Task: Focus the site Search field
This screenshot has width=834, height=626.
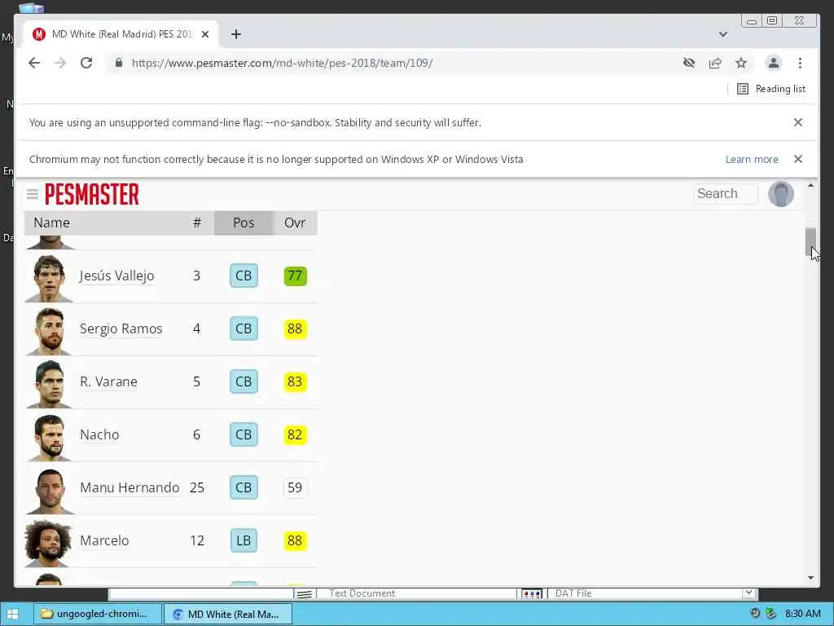Action: [x=726, y=194]
